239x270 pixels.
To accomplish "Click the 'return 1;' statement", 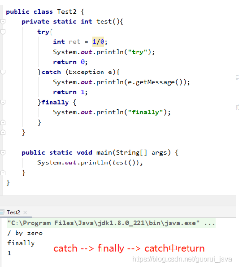I will (70, 92).
